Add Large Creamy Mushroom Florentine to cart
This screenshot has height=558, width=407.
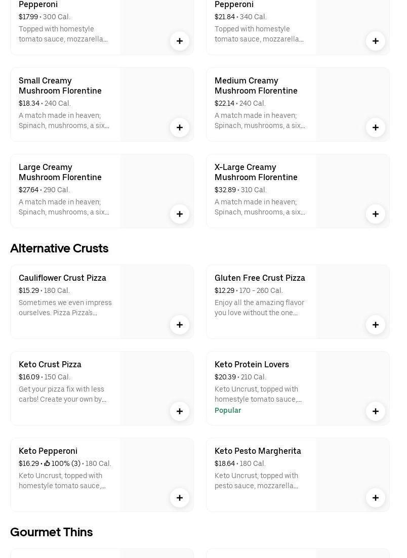coord(180,214)
